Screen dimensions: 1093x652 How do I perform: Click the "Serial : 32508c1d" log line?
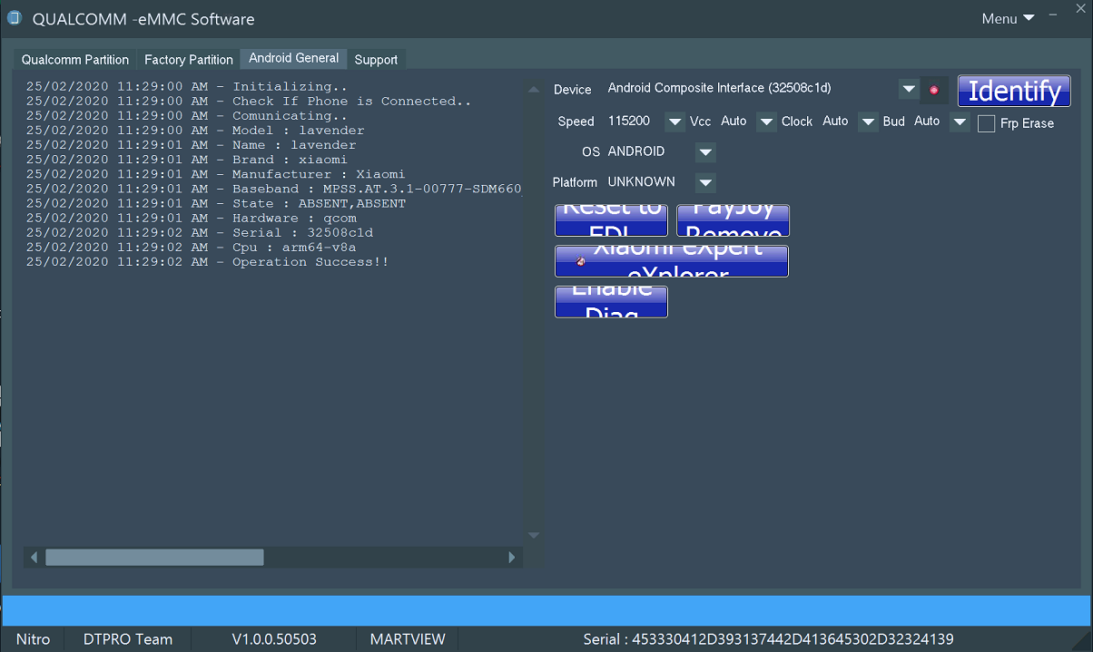[199, 232]
